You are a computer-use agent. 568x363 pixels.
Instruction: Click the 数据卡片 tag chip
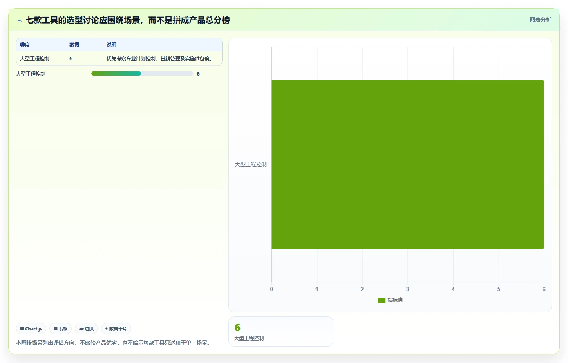coord(116,329)
